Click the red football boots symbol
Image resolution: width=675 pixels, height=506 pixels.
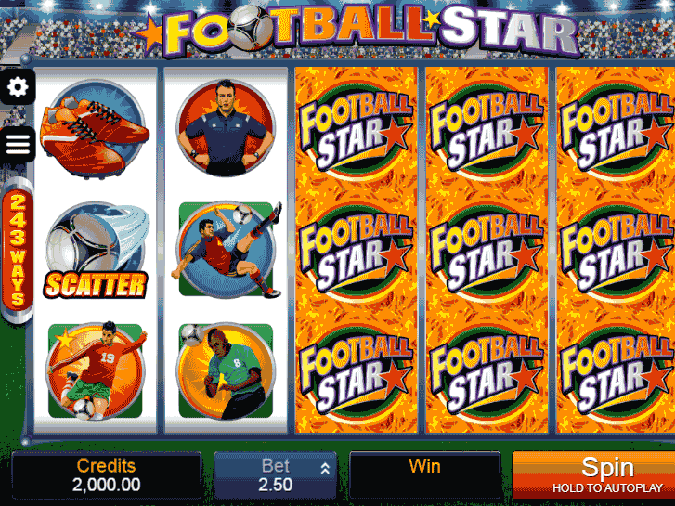click(95, 128)
